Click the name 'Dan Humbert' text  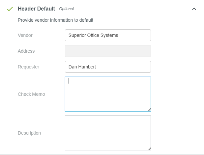(x=82, y=67)
